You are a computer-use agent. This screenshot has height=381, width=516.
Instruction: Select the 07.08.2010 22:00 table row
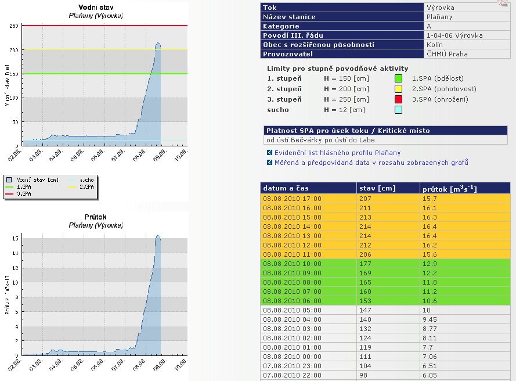coord(385,375)
